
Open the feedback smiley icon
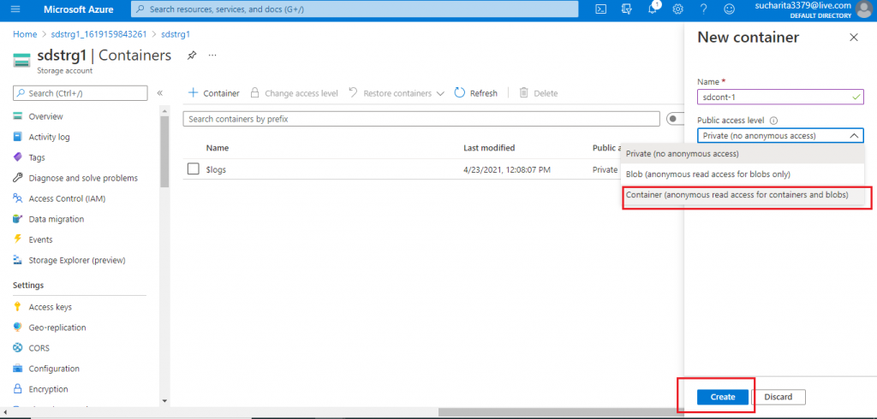[x=730, y=9]
